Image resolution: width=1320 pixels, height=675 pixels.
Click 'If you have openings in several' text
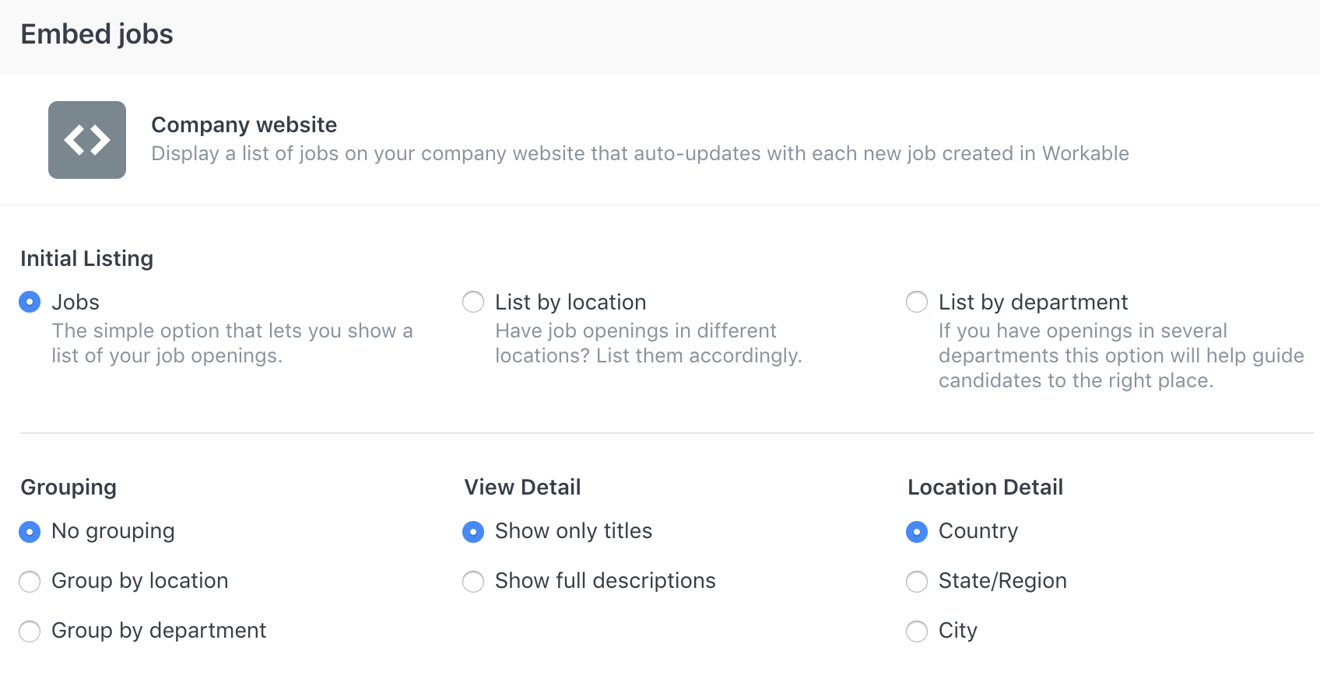click(x=1121, y=355)
